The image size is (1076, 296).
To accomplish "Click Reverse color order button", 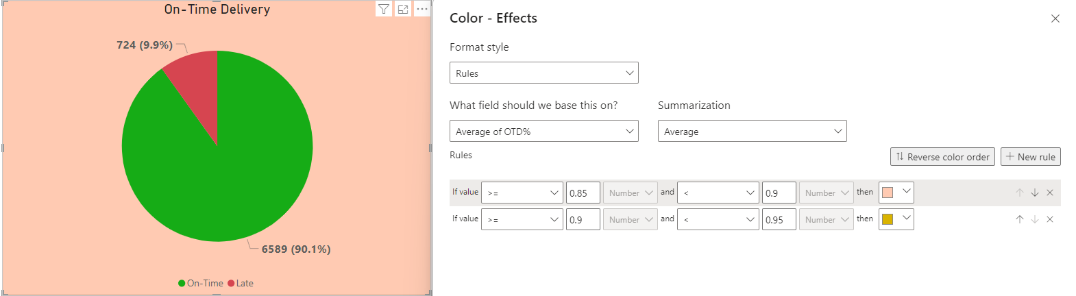I will (942, 157).
